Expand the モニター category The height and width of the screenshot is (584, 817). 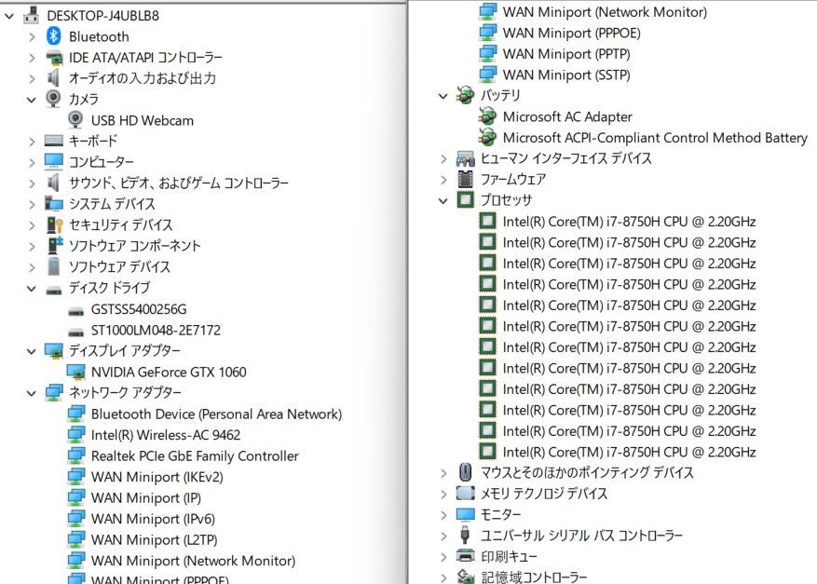[443, 515]
